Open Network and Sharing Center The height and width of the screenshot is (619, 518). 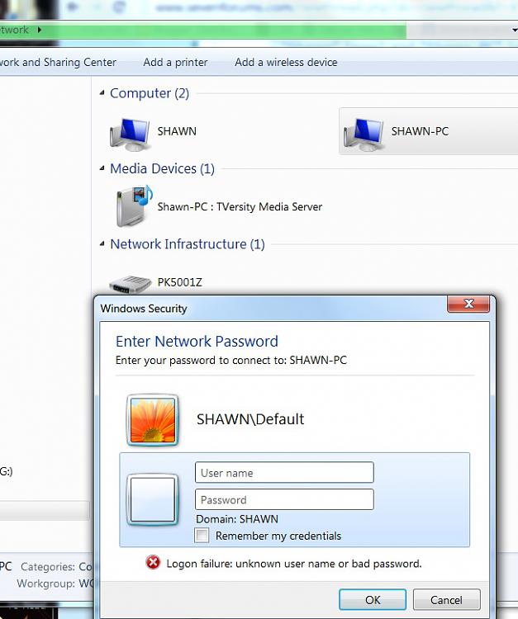pos(58,63)
